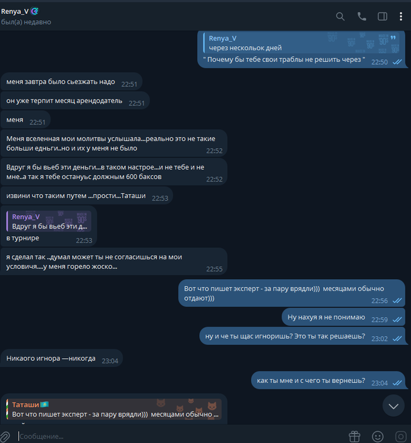Click read checkmarks on "Ну нахуя я не понимаю"
411x443 pixels.
397,320
